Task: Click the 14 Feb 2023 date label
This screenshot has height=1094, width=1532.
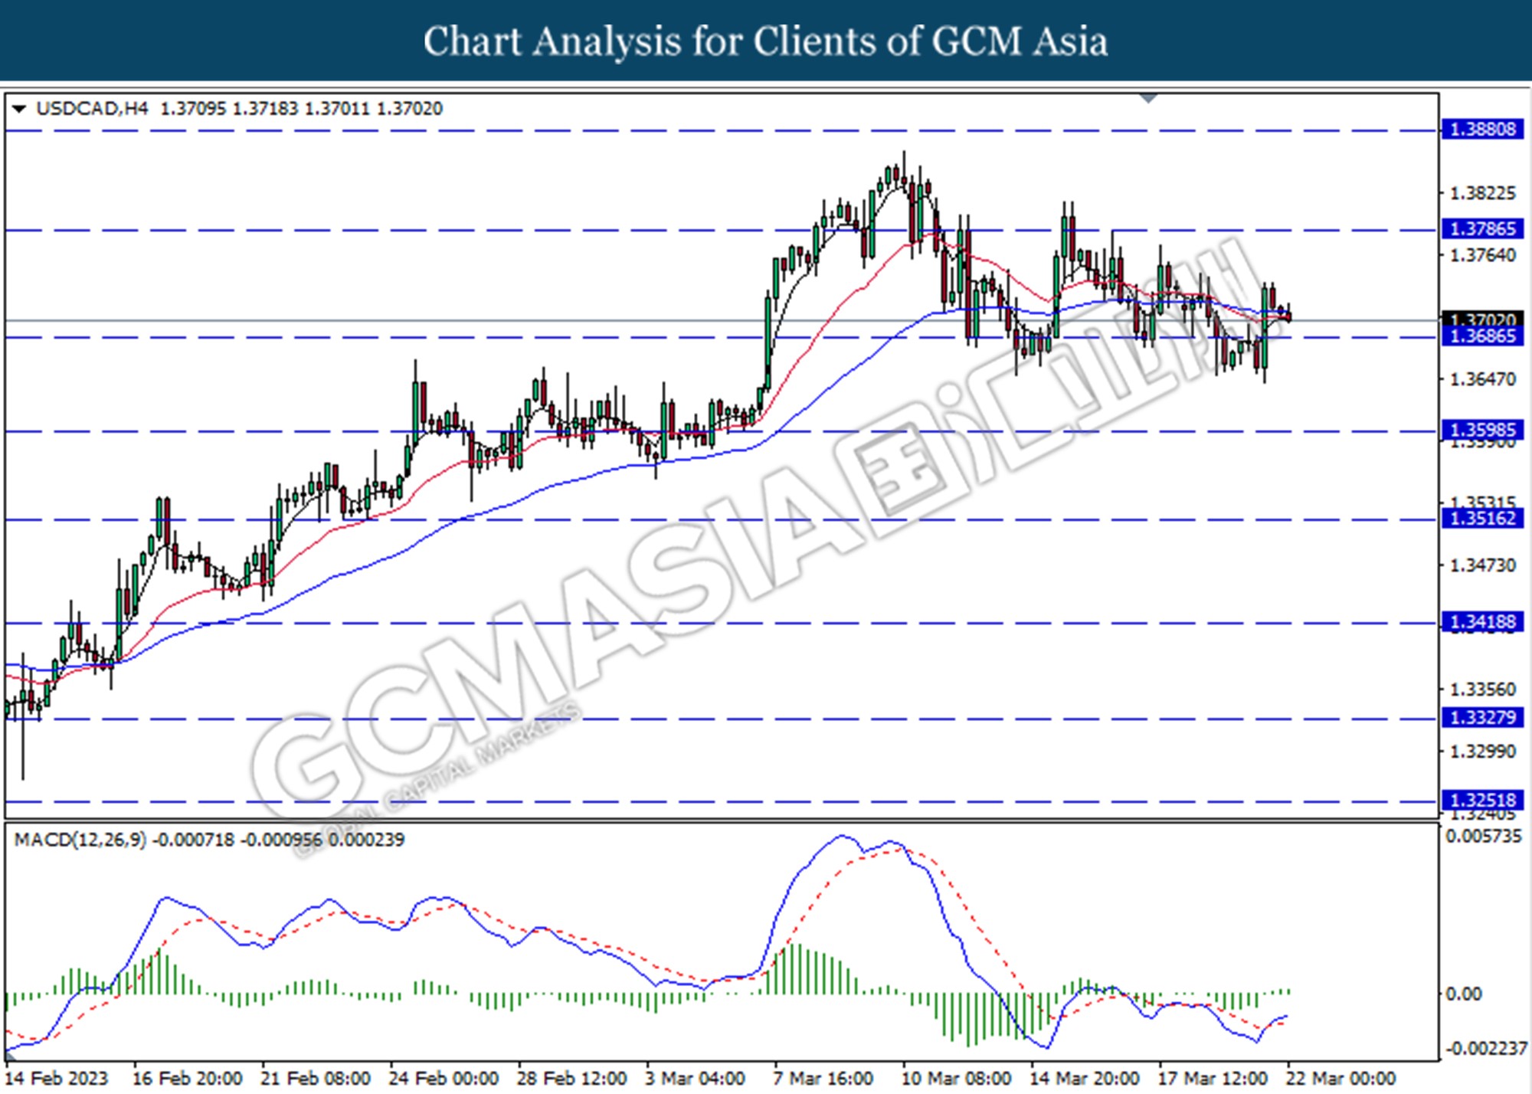Action: pos(56,1079)
